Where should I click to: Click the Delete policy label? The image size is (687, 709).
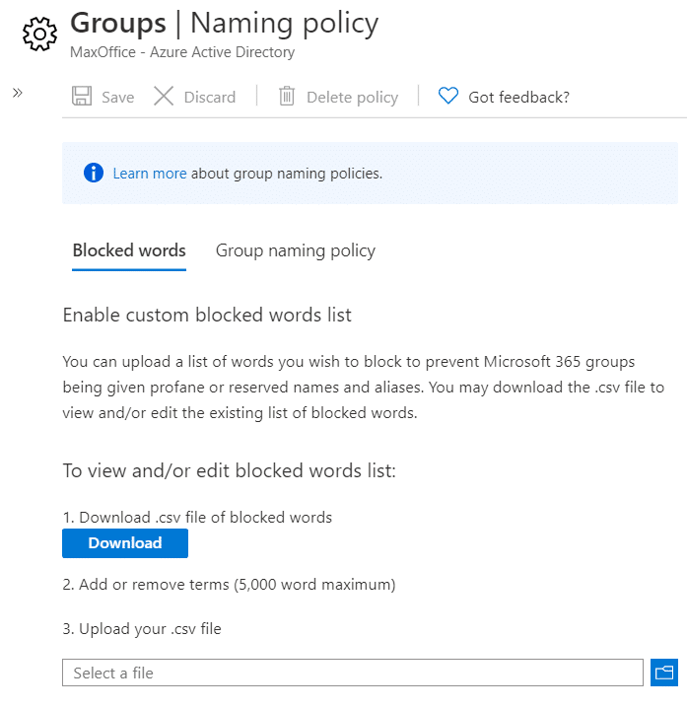point(353,98)
